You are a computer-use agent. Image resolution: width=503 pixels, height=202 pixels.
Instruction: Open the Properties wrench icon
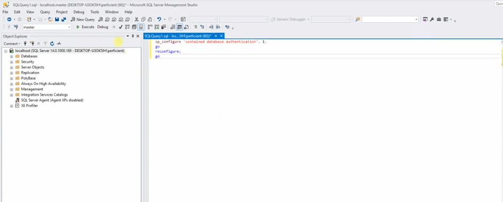pyautogui.click(x=432, y=20)
